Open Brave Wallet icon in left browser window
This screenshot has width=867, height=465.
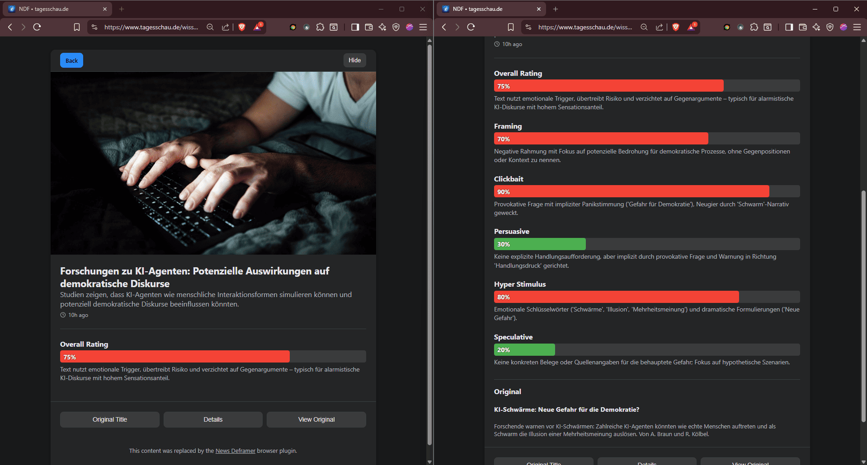point(369,27)
